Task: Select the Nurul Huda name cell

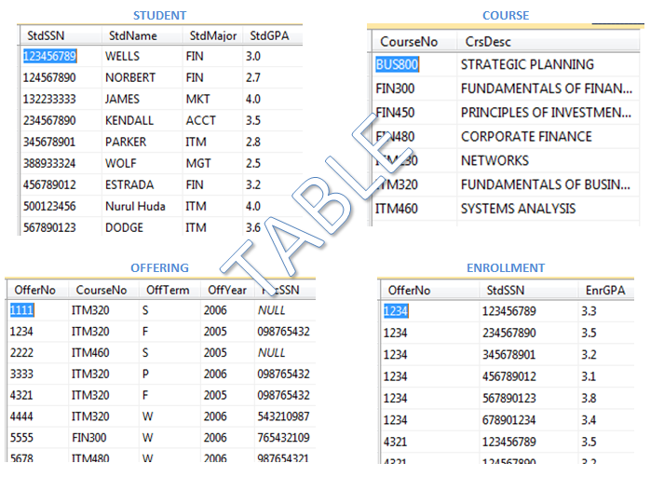Action: pos(135,206)
